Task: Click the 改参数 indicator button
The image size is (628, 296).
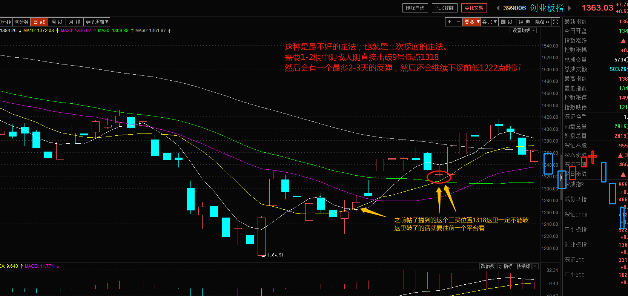Action: coord(488,266)
